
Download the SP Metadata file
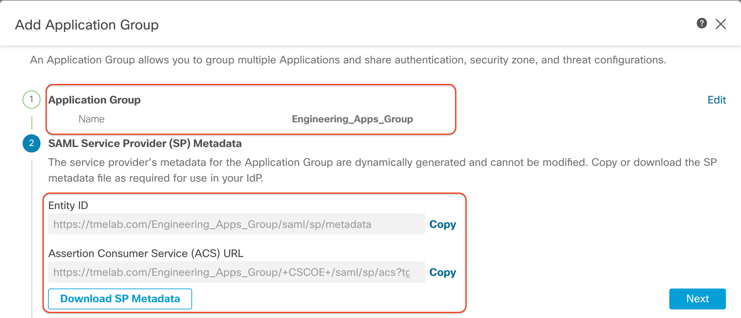pyautogui.click(x=120, y=299)
